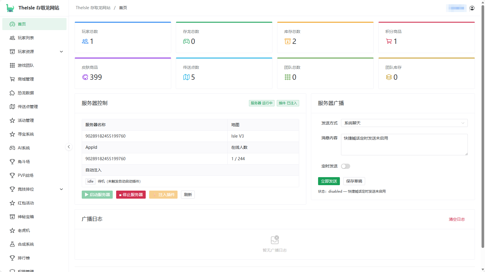Click the gold layers icon in 团队库存 card
Screen dimensions: 485x272
pos(389,77)
